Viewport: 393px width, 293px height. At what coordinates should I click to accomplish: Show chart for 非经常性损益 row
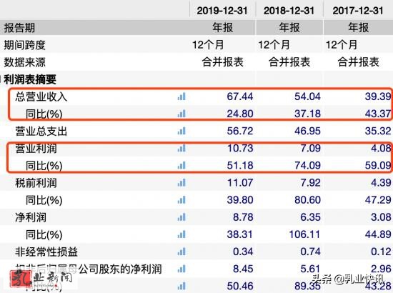click(181, 252)
